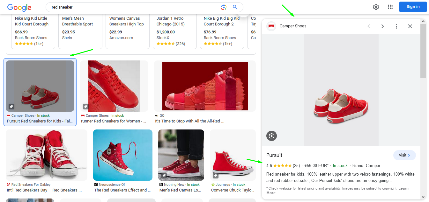Click It's Time to Stop with All-Red title
429x202 pixels.
pyautogui.click(x=190, y=121)
